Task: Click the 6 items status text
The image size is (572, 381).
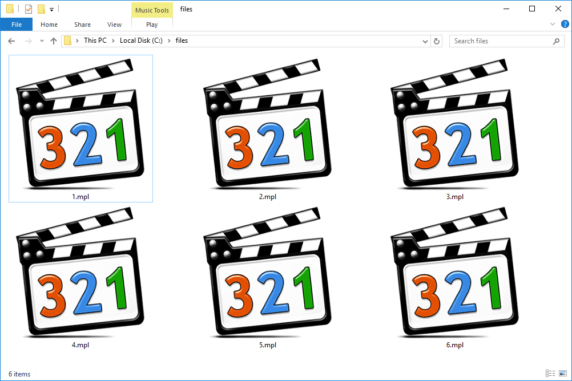Action: click(19, 374)
